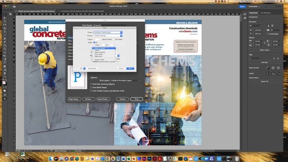Open the Page number dropdown in Properties

(x=256, y=58)
